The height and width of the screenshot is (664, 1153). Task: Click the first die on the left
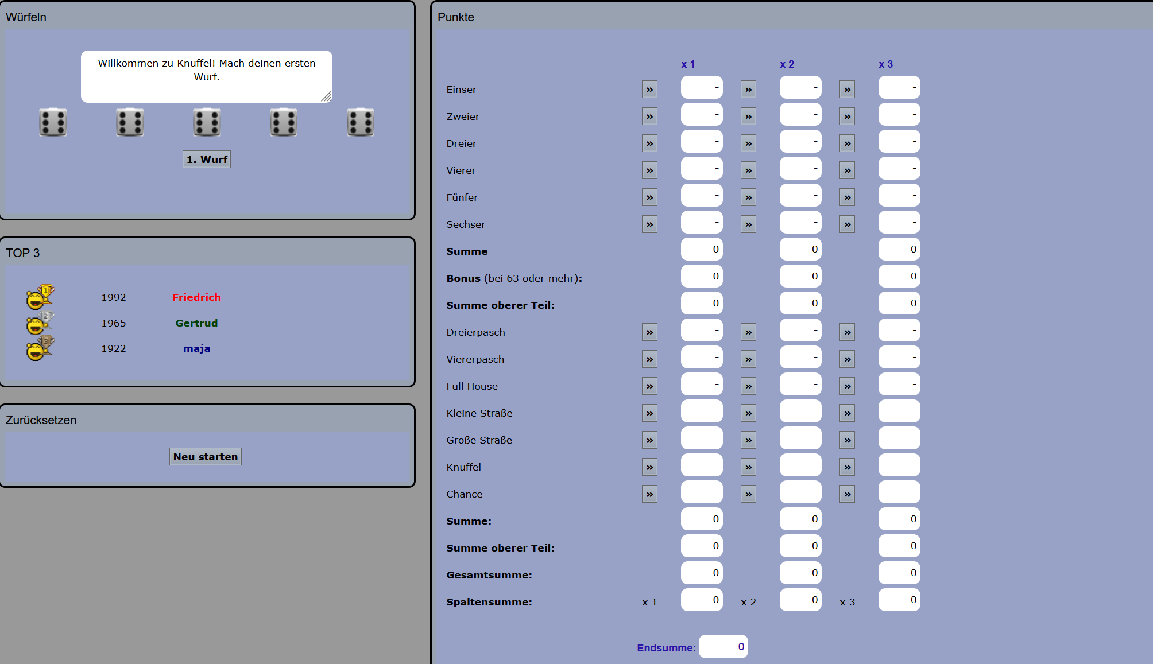pyautogui.click(x=53, y=122)
